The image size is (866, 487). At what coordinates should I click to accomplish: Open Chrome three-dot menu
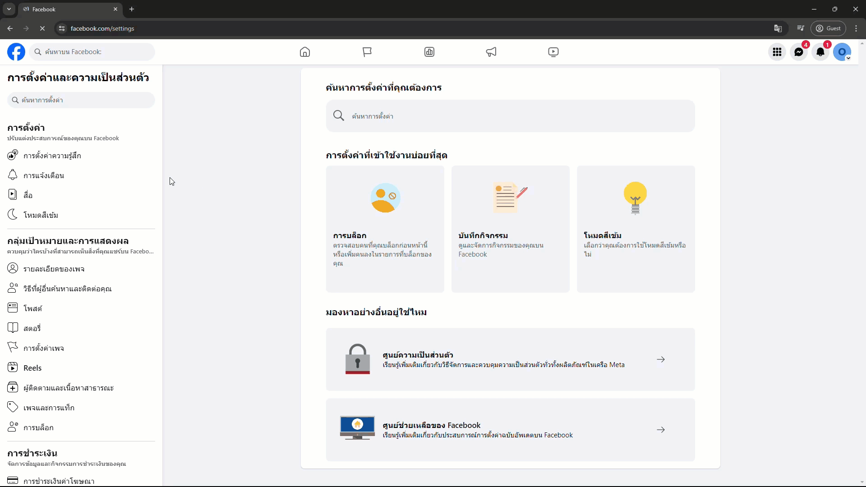[857, 28]
